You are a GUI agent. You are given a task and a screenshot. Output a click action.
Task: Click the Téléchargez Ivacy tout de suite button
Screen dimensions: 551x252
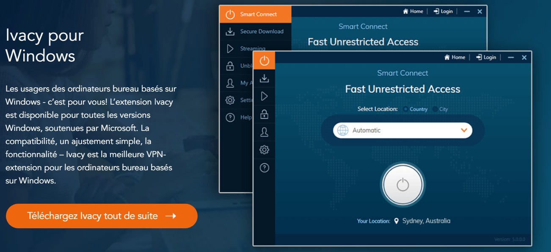(102, 216)
